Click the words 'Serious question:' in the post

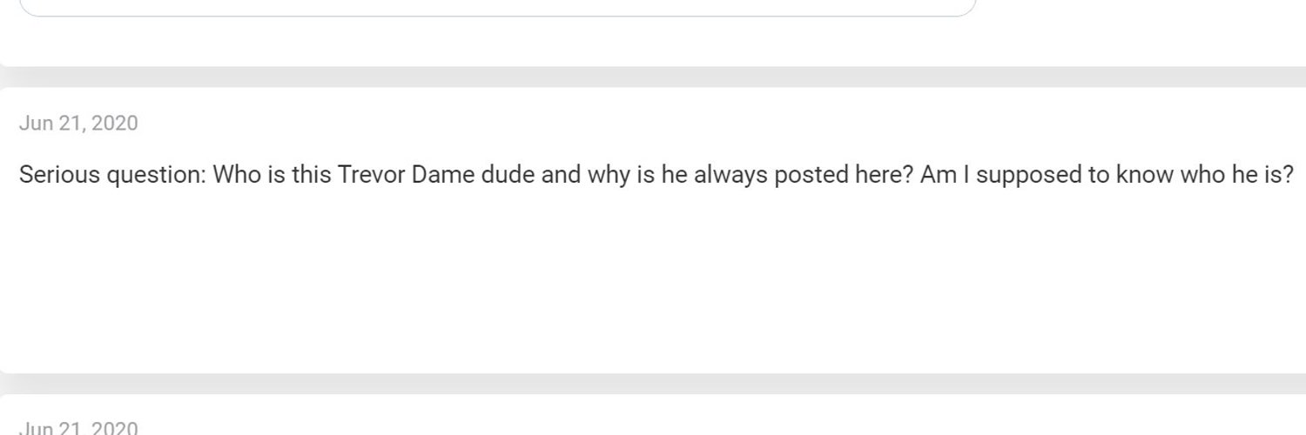point(112,175)
